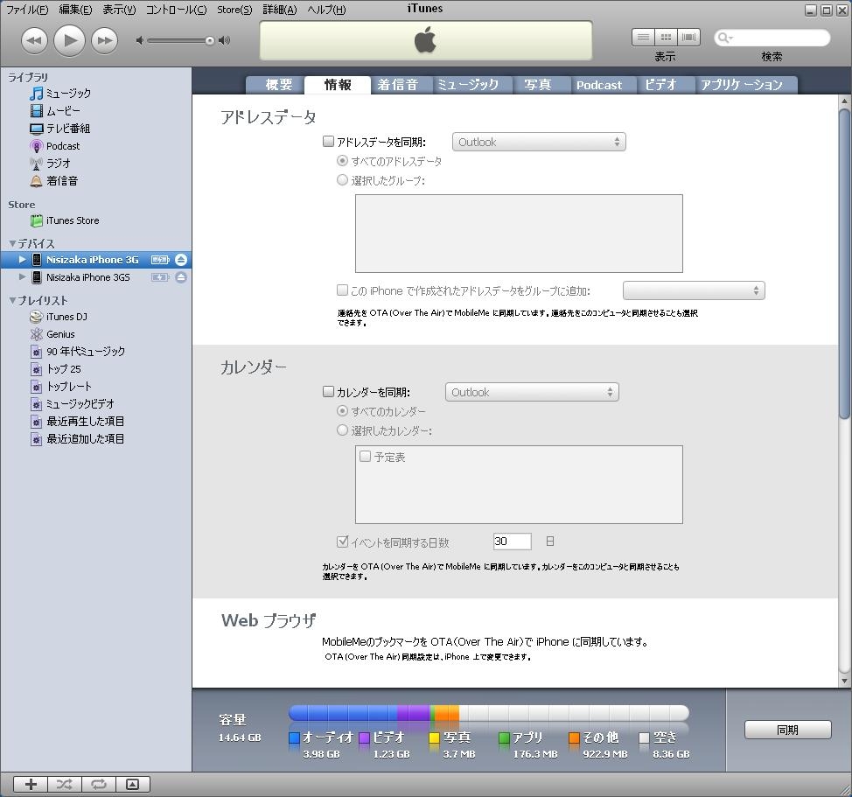Toggle イベントを同期する日数 checkbox

tap(342, 542)
